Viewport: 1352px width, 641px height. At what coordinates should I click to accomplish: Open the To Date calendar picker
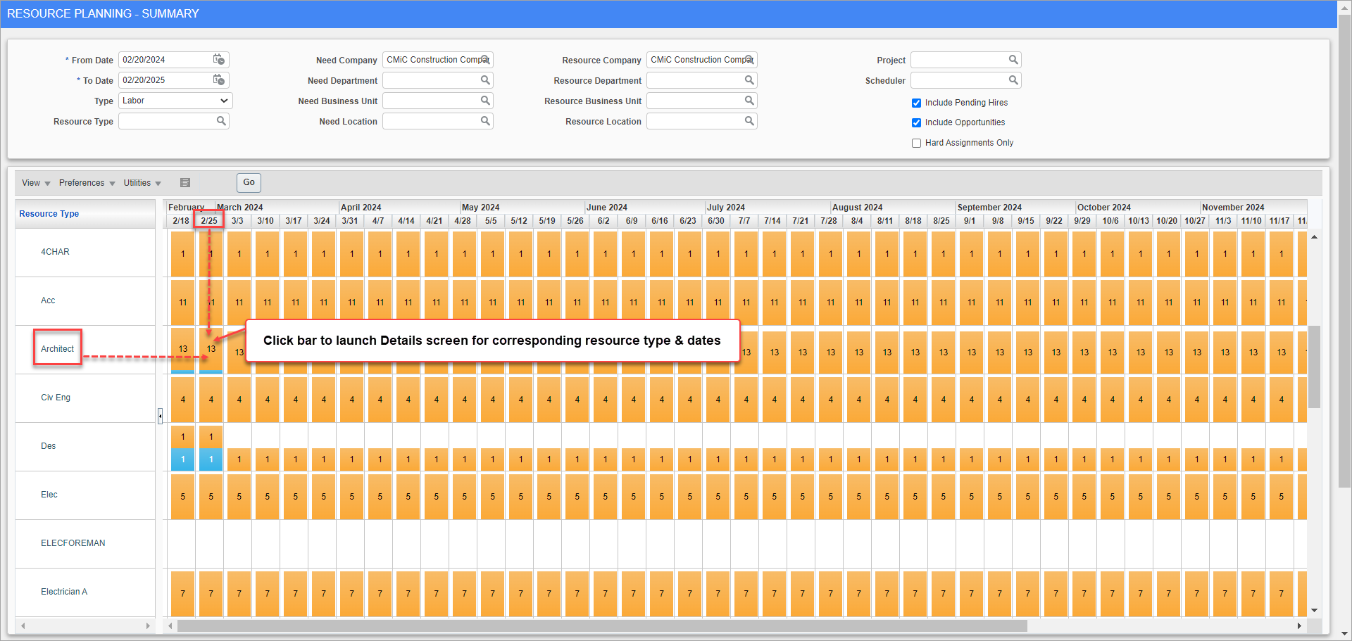[x=219, y=80]
